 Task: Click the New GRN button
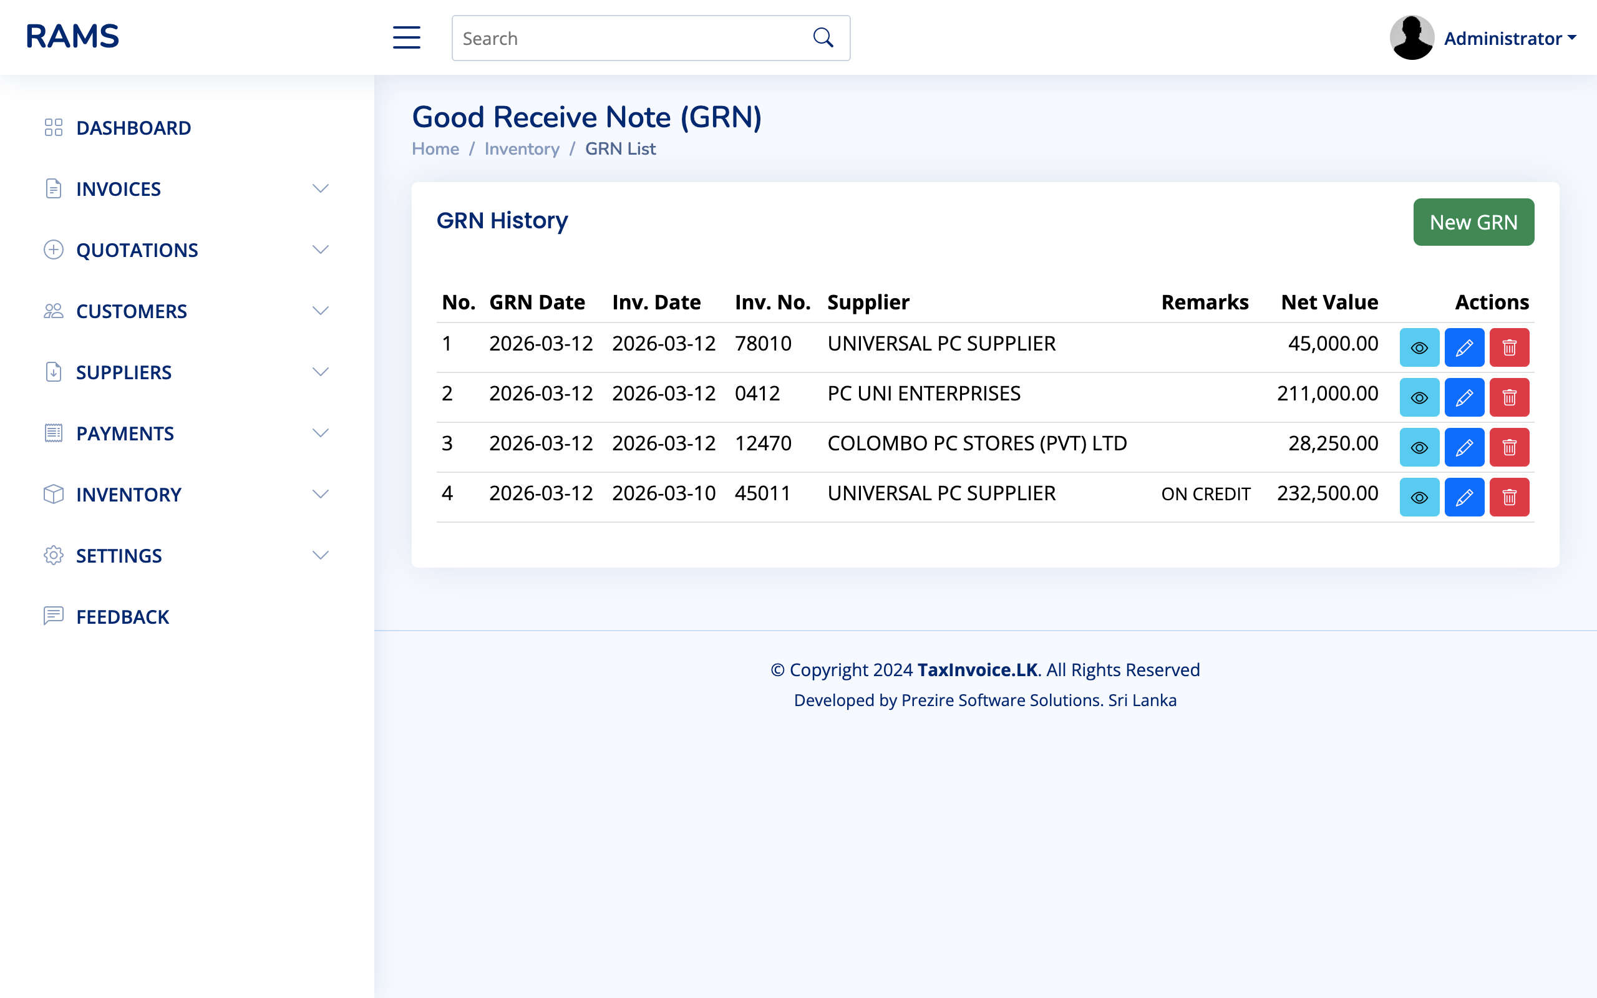click(x=1473, y=222)
